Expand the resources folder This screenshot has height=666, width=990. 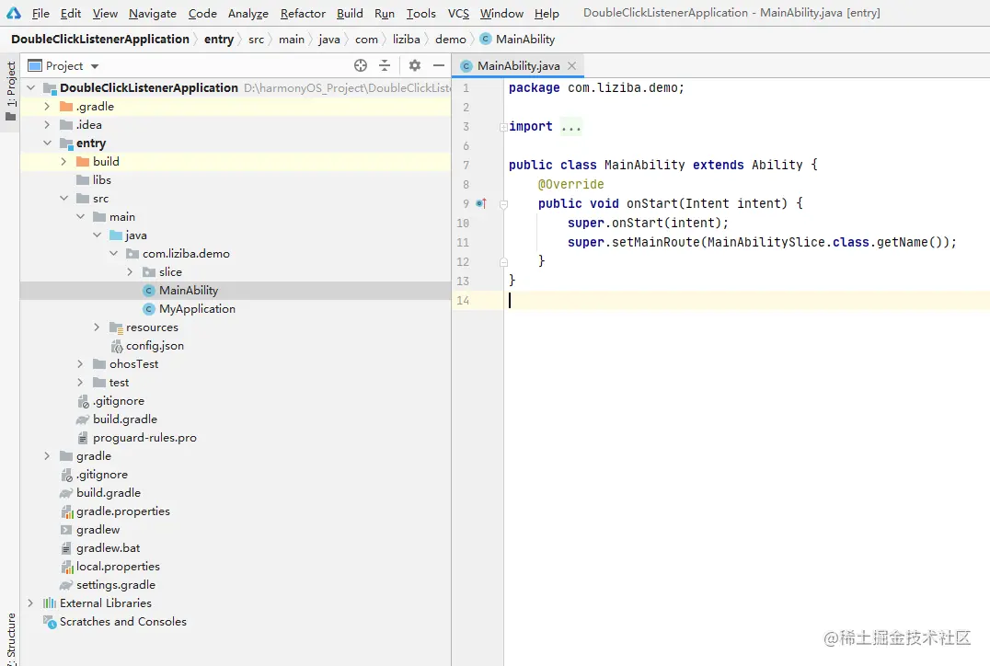click(97, 327)
